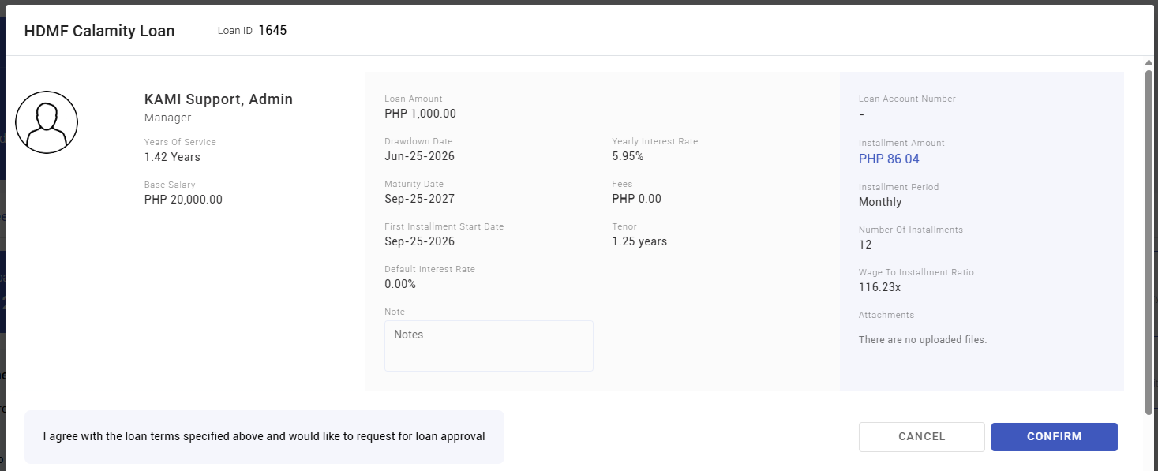Screen dimensions: 1158x471
Task: Click the Monthly installment period value
Action: 880,202
